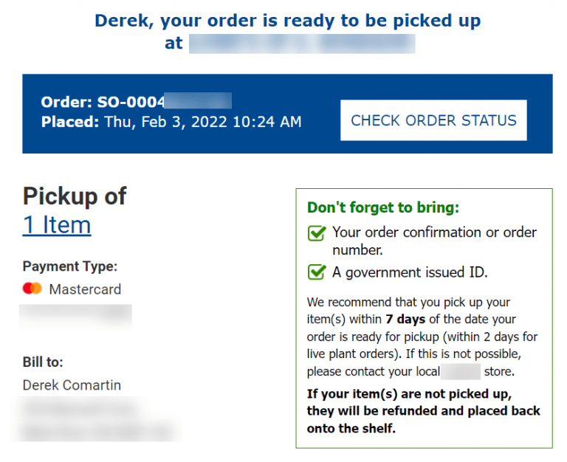Click the name Derek Comartin
This screenshot has height=462, width=567.
click(x=72, y=385)
